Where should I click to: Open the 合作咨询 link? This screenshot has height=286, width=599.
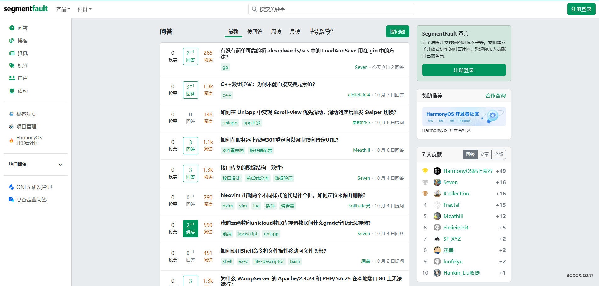click(495, 96)
